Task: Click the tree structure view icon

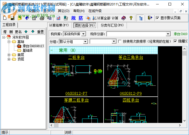Action: tap(141, 18)
